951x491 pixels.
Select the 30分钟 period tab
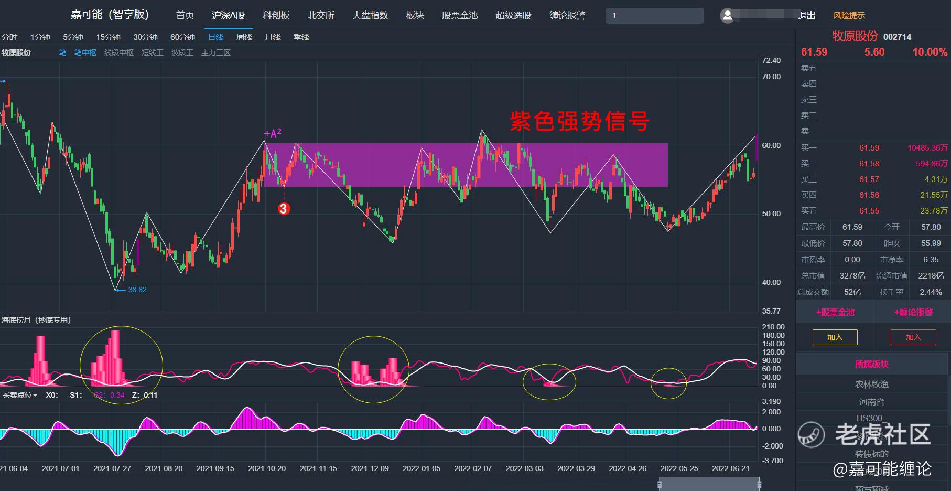[145, 37]
